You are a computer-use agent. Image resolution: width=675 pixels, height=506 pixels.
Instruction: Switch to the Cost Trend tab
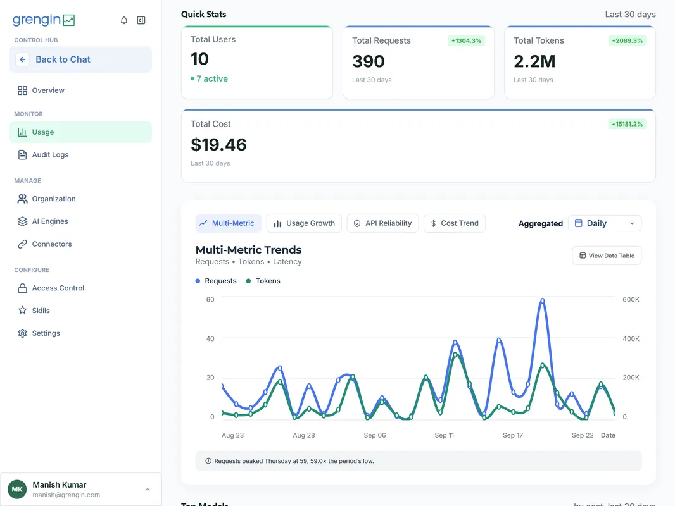pos(455,223)
